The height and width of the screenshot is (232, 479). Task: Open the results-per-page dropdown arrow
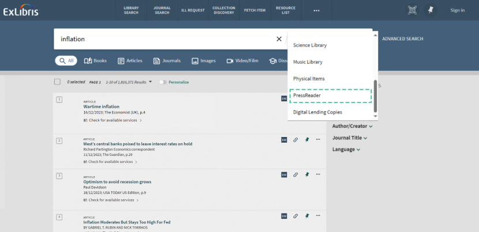click(x=151, y=82)
